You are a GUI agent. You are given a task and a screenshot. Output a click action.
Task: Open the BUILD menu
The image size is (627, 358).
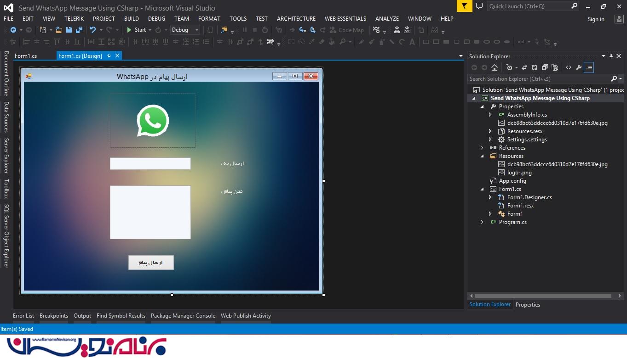[131, 19]
